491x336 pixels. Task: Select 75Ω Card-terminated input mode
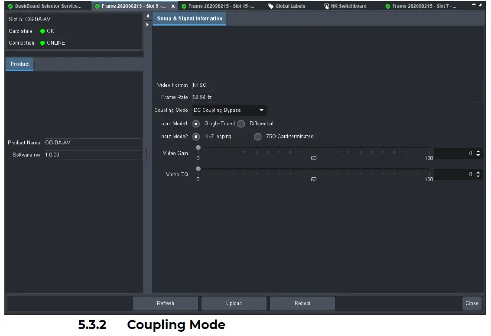[258, 137]
